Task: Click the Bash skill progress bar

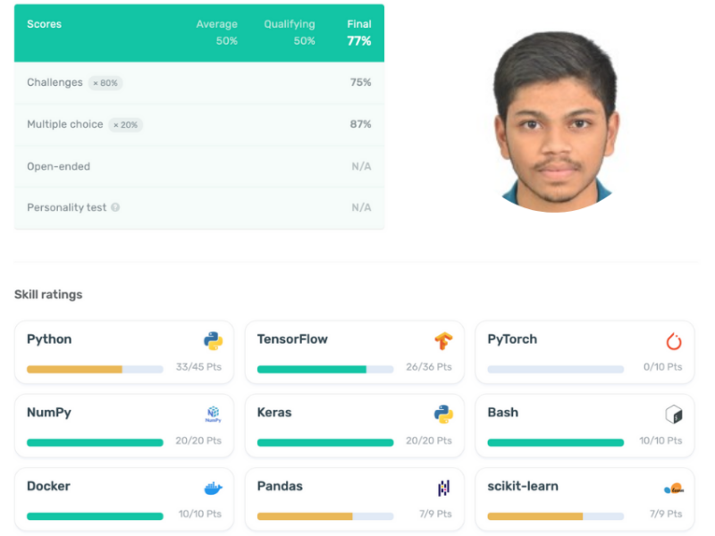Action: click(555, 442)
